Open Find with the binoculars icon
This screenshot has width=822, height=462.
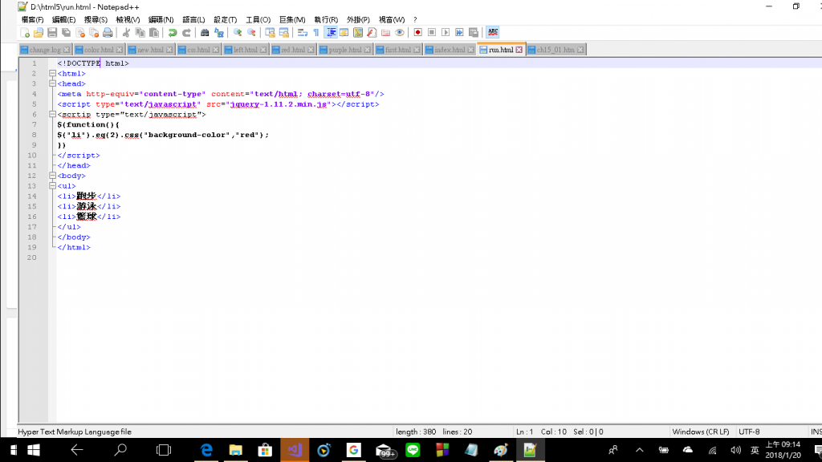pyautogui.click(x=205, y=32)
